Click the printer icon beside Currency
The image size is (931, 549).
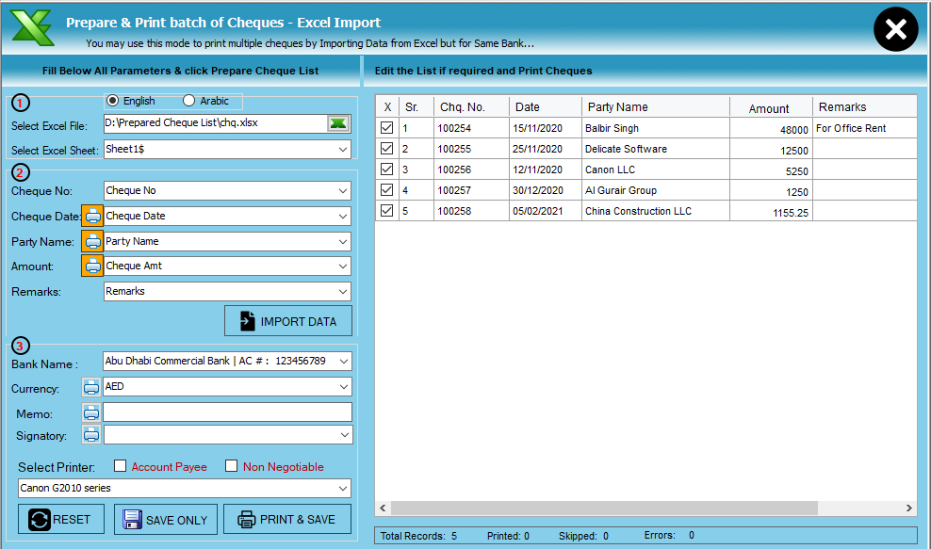[x=92, y=386]
